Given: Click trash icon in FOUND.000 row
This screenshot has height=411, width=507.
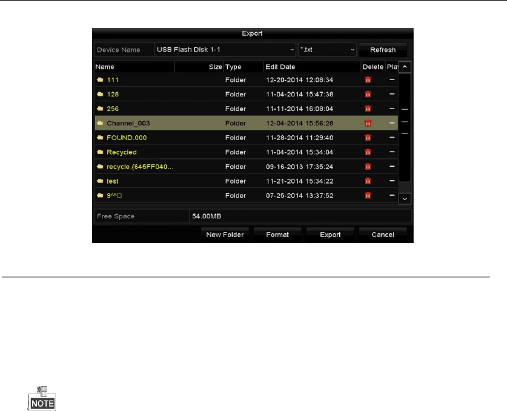Looking at the screenshot, I should pos(368,138).
